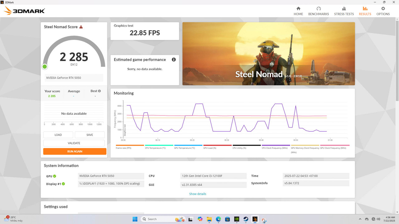Click the LOAD button
Screen dimensions: 399x224
(x=58, y=135)
